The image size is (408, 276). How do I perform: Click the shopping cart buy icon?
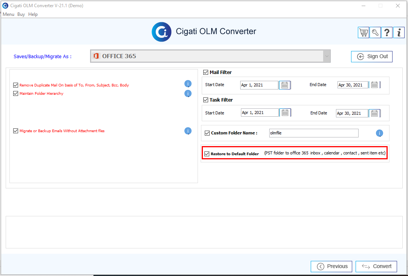(363, 32)
